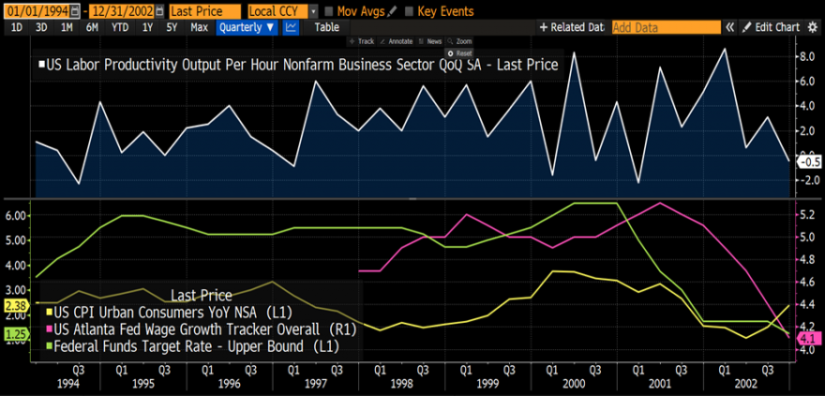Select the YTD time range tab
825x396 pixels.
pos(119,27)
